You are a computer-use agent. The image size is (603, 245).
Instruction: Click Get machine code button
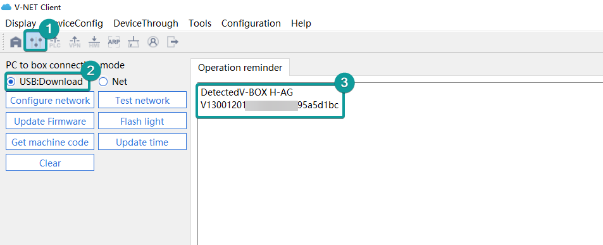pos(50,142)
